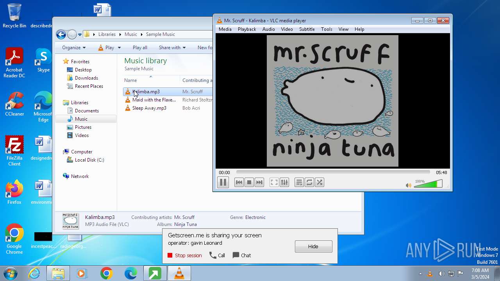Image resolution: width=500 pixels, height=281 pixels.
Task: Show hidden system tray icons
Action: (420, 274)
